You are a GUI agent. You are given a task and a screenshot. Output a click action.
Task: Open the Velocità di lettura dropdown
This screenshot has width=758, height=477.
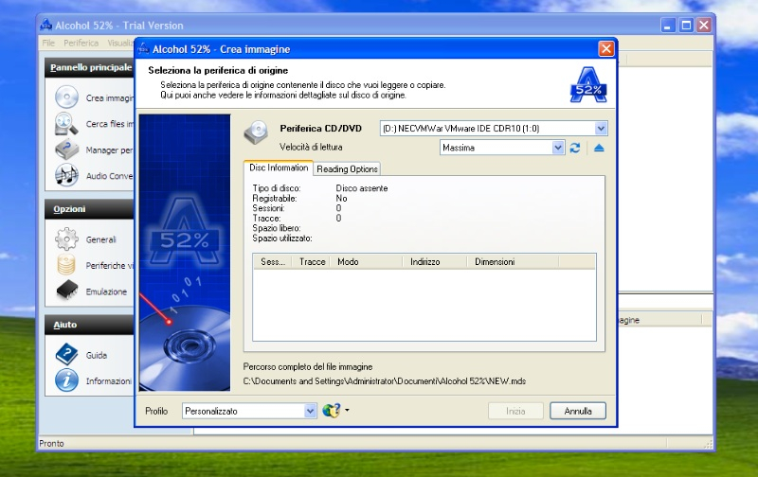click(x=558, y=148)
